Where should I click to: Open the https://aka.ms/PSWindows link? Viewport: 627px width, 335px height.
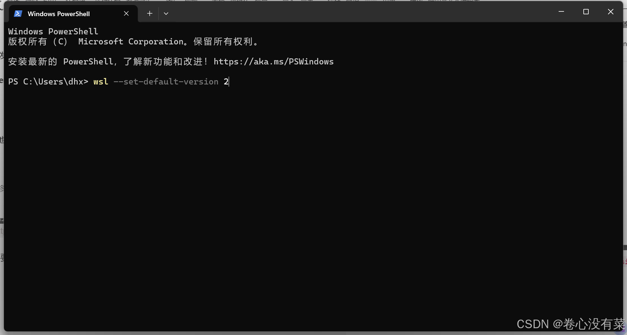273,61
